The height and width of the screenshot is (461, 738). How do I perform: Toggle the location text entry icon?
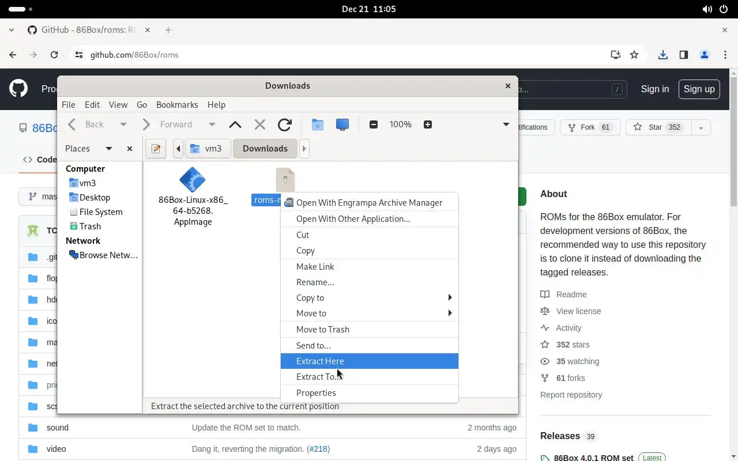pos(156,149)
